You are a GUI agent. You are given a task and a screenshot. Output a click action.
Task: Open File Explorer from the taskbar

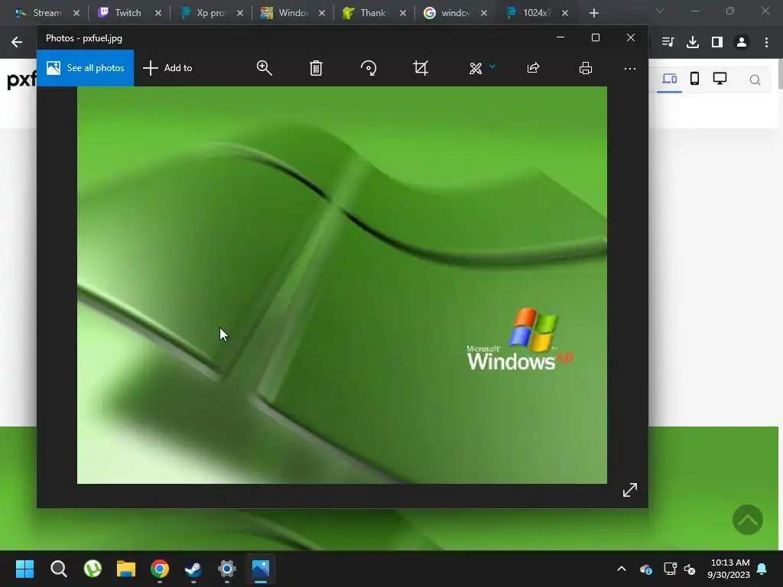click(126, 569)
